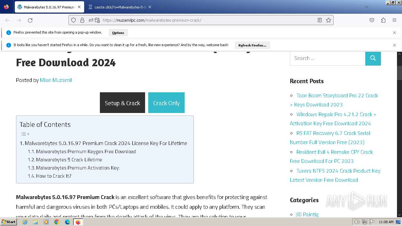This screenshot has height=226, width=402.
Task: Jump to How to Crack It section
Action: [x=54, y=176]
